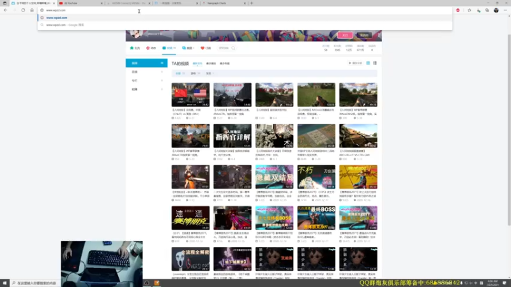
Task: Open the submissions tab with blue icon
Action: click(x=169, y=48)
